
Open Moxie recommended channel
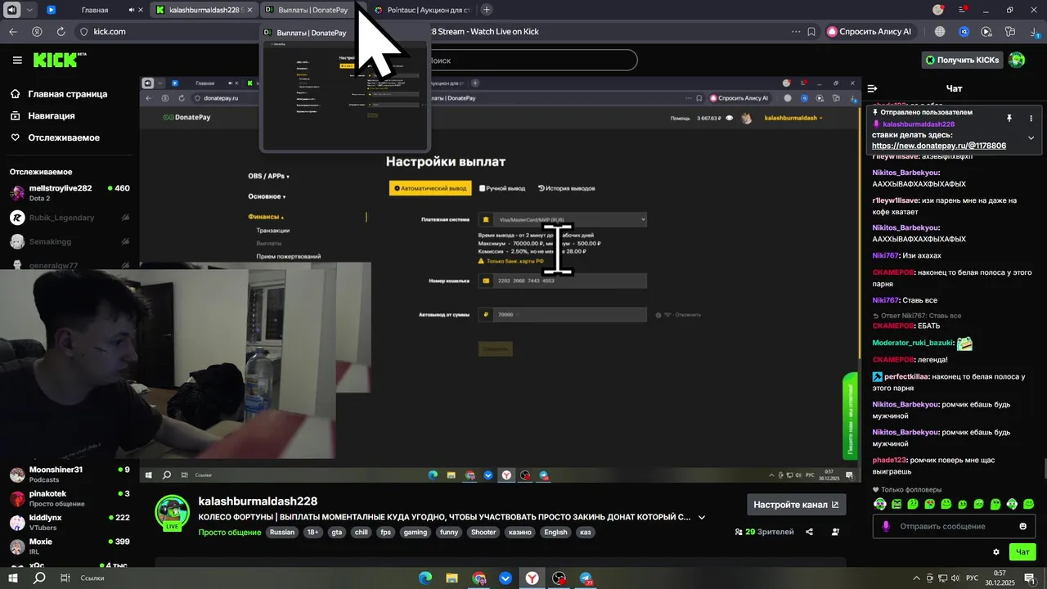70,546
